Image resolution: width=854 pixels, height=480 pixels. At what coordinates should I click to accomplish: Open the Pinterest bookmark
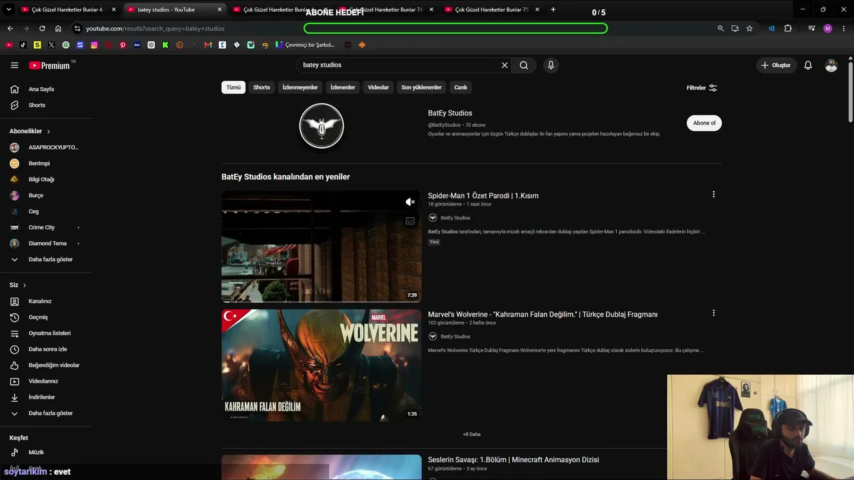pyautogui.click(x=123, y=45)
